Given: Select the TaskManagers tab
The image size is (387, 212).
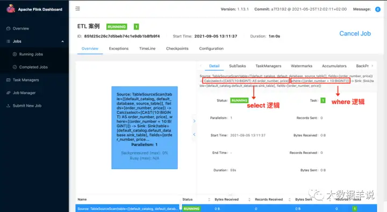Looking at the screenshot, I should coord(268,66).
